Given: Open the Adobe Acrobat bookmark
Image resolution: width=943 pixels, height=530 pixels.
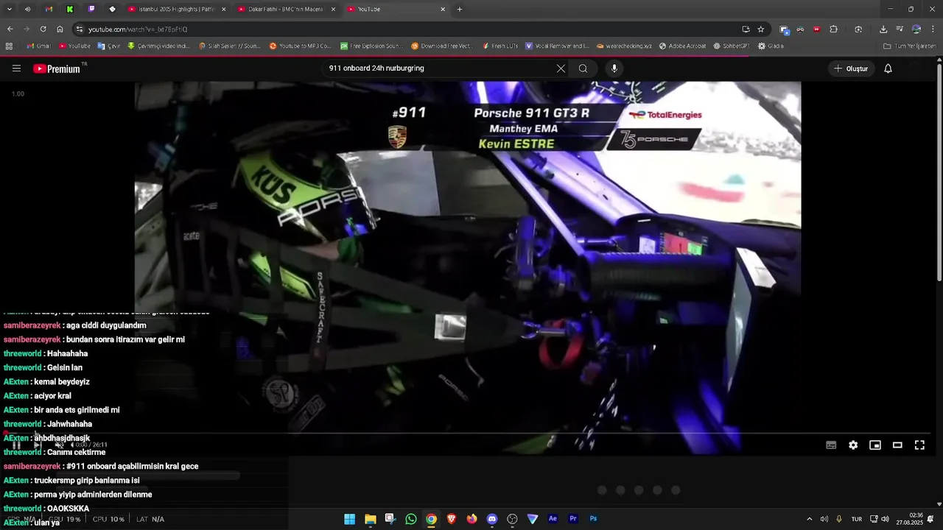Looking at the screenshot, I should coord(682,46).
